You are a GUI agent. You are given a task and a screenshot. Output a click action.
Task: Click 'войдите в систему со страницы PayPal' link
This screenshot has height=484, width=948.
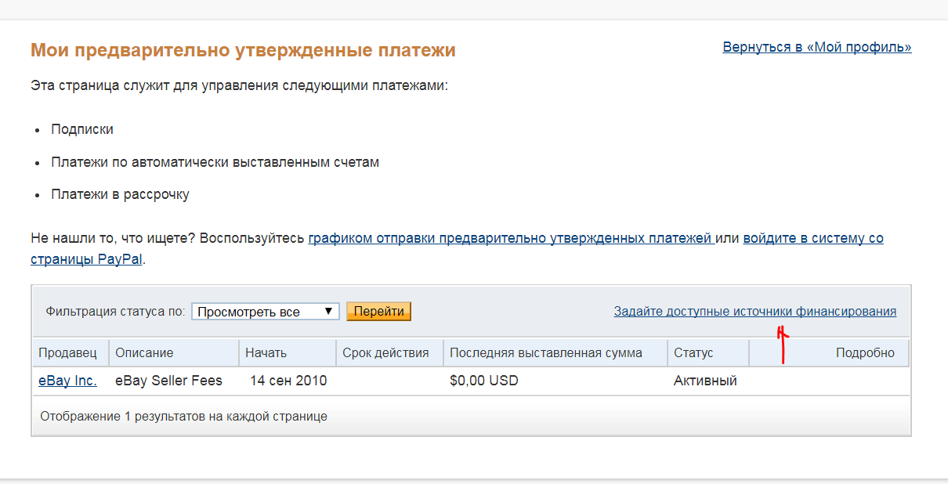pos(813,238)
